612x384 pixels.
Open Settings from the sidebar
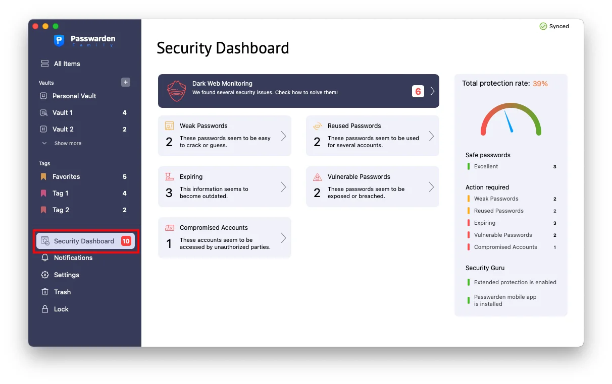point(66,275)
